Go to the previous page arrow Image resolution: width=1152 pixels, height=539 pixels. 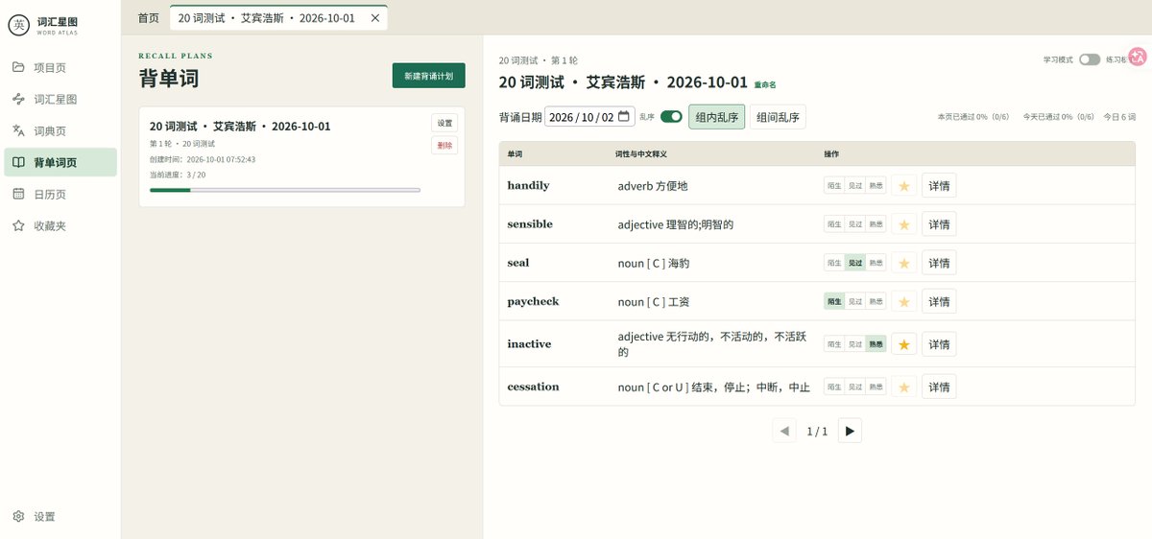tap(784, 432)
